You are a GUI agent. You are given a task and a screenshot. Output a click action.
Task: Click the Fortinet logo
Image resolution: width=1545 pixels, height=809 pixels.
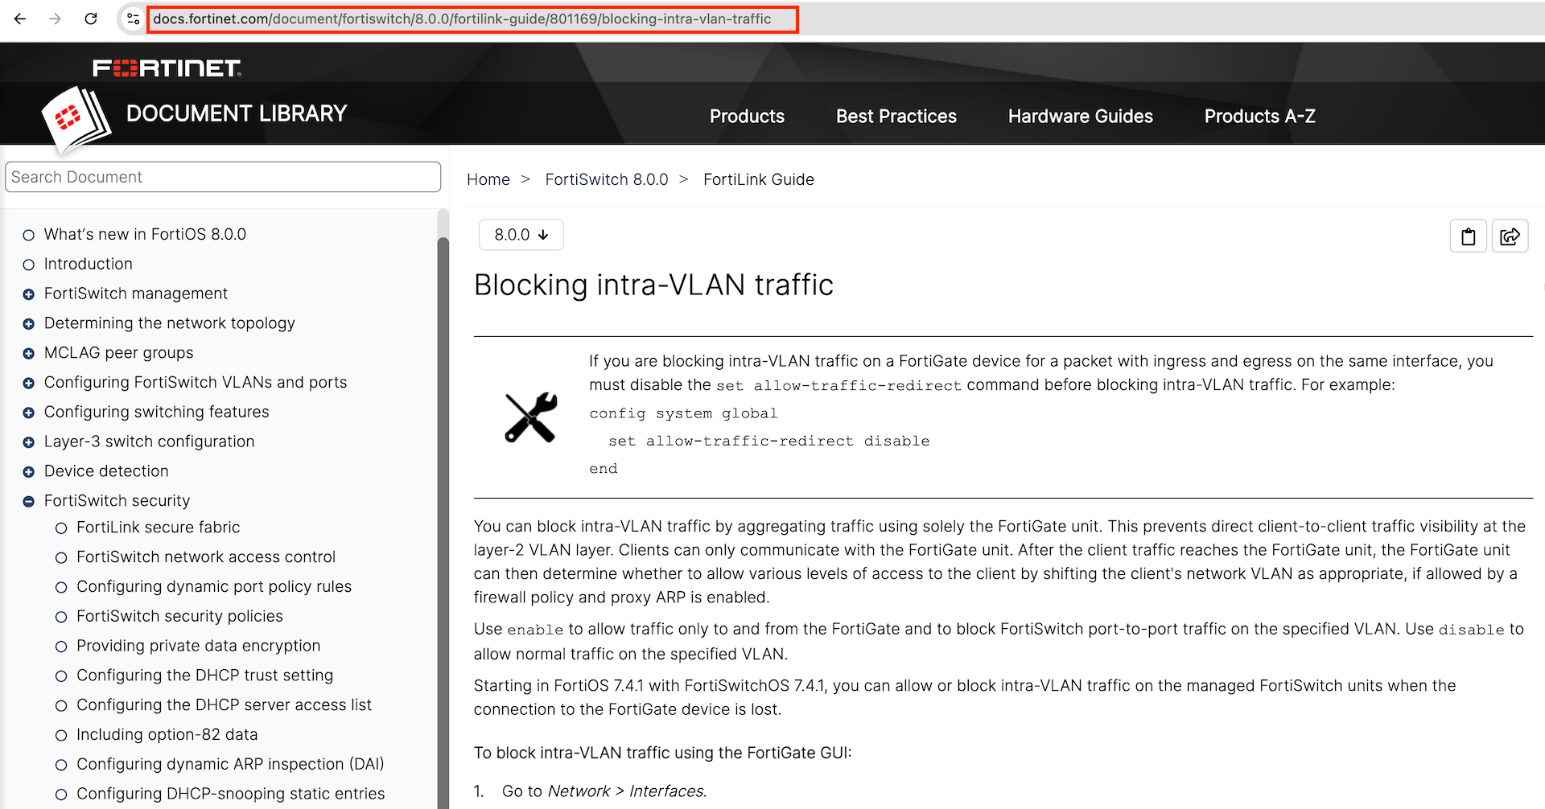(x=167, y=68)
